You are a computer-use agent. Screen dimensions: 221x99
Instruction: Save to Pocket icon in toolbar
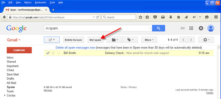(x=155, y=17)
